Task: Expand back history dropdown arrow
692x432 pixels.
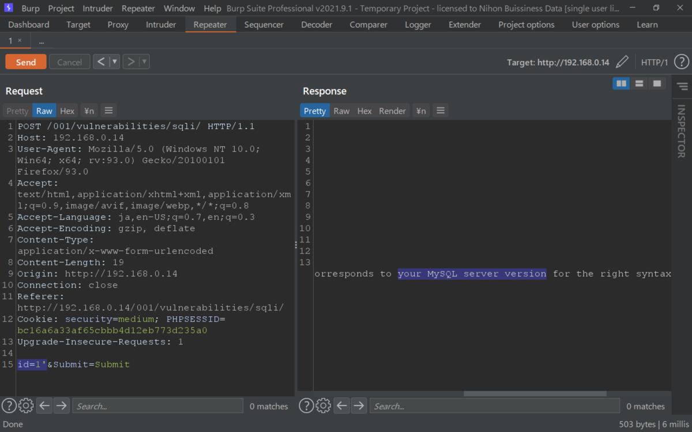Action: (x=114, y=62)
